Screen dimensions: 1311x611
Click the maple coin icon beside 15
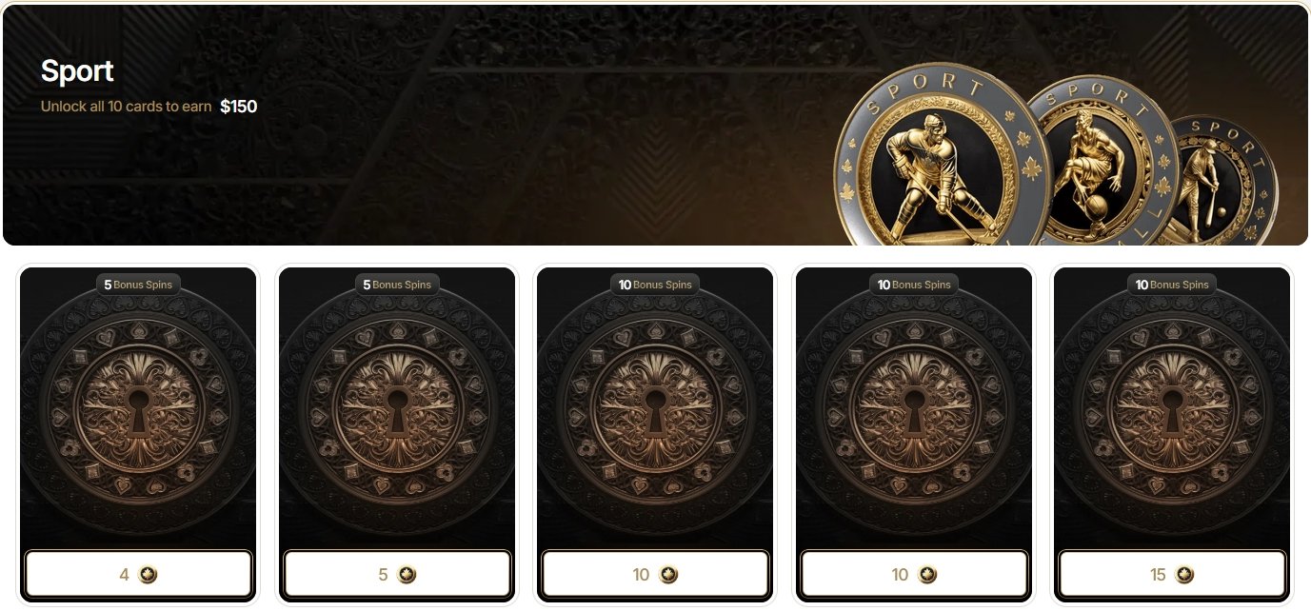1184,575
